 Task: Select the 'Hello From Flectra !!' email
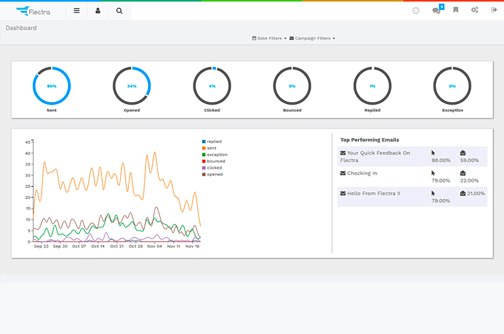pos(373,193)
